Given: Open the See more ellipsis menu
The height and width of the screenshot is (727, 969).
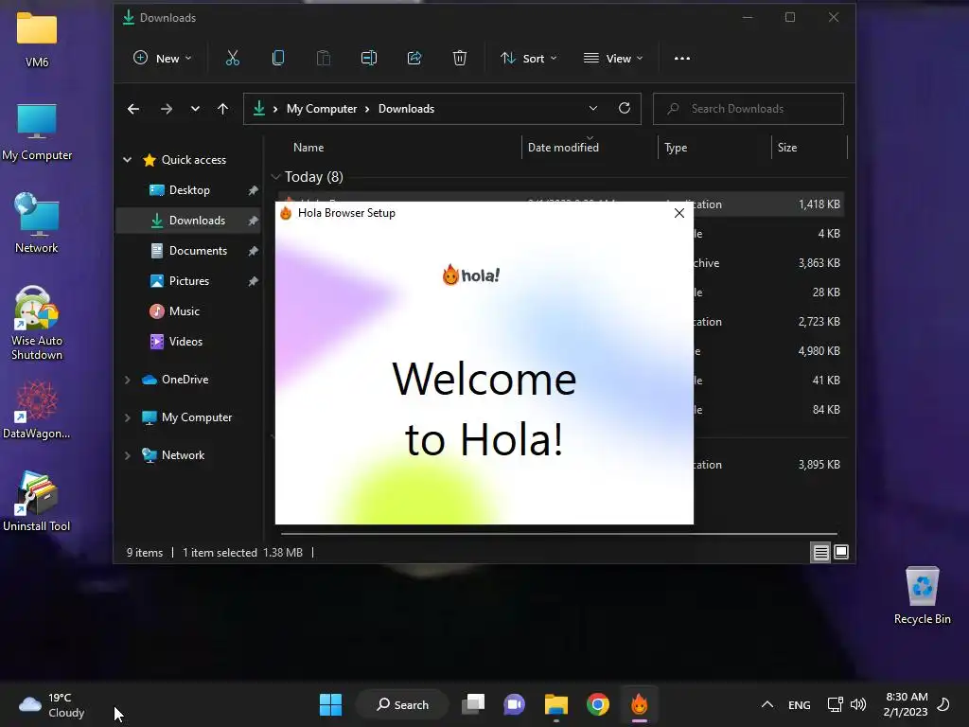Looking at the screenshot, I should tap(682, 58).
